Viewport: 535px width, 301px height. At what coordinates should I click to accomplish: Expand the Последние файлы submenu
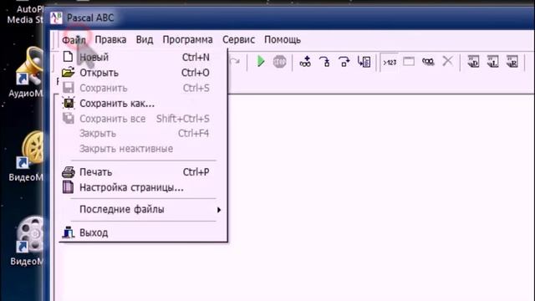[x=143, y=209]
